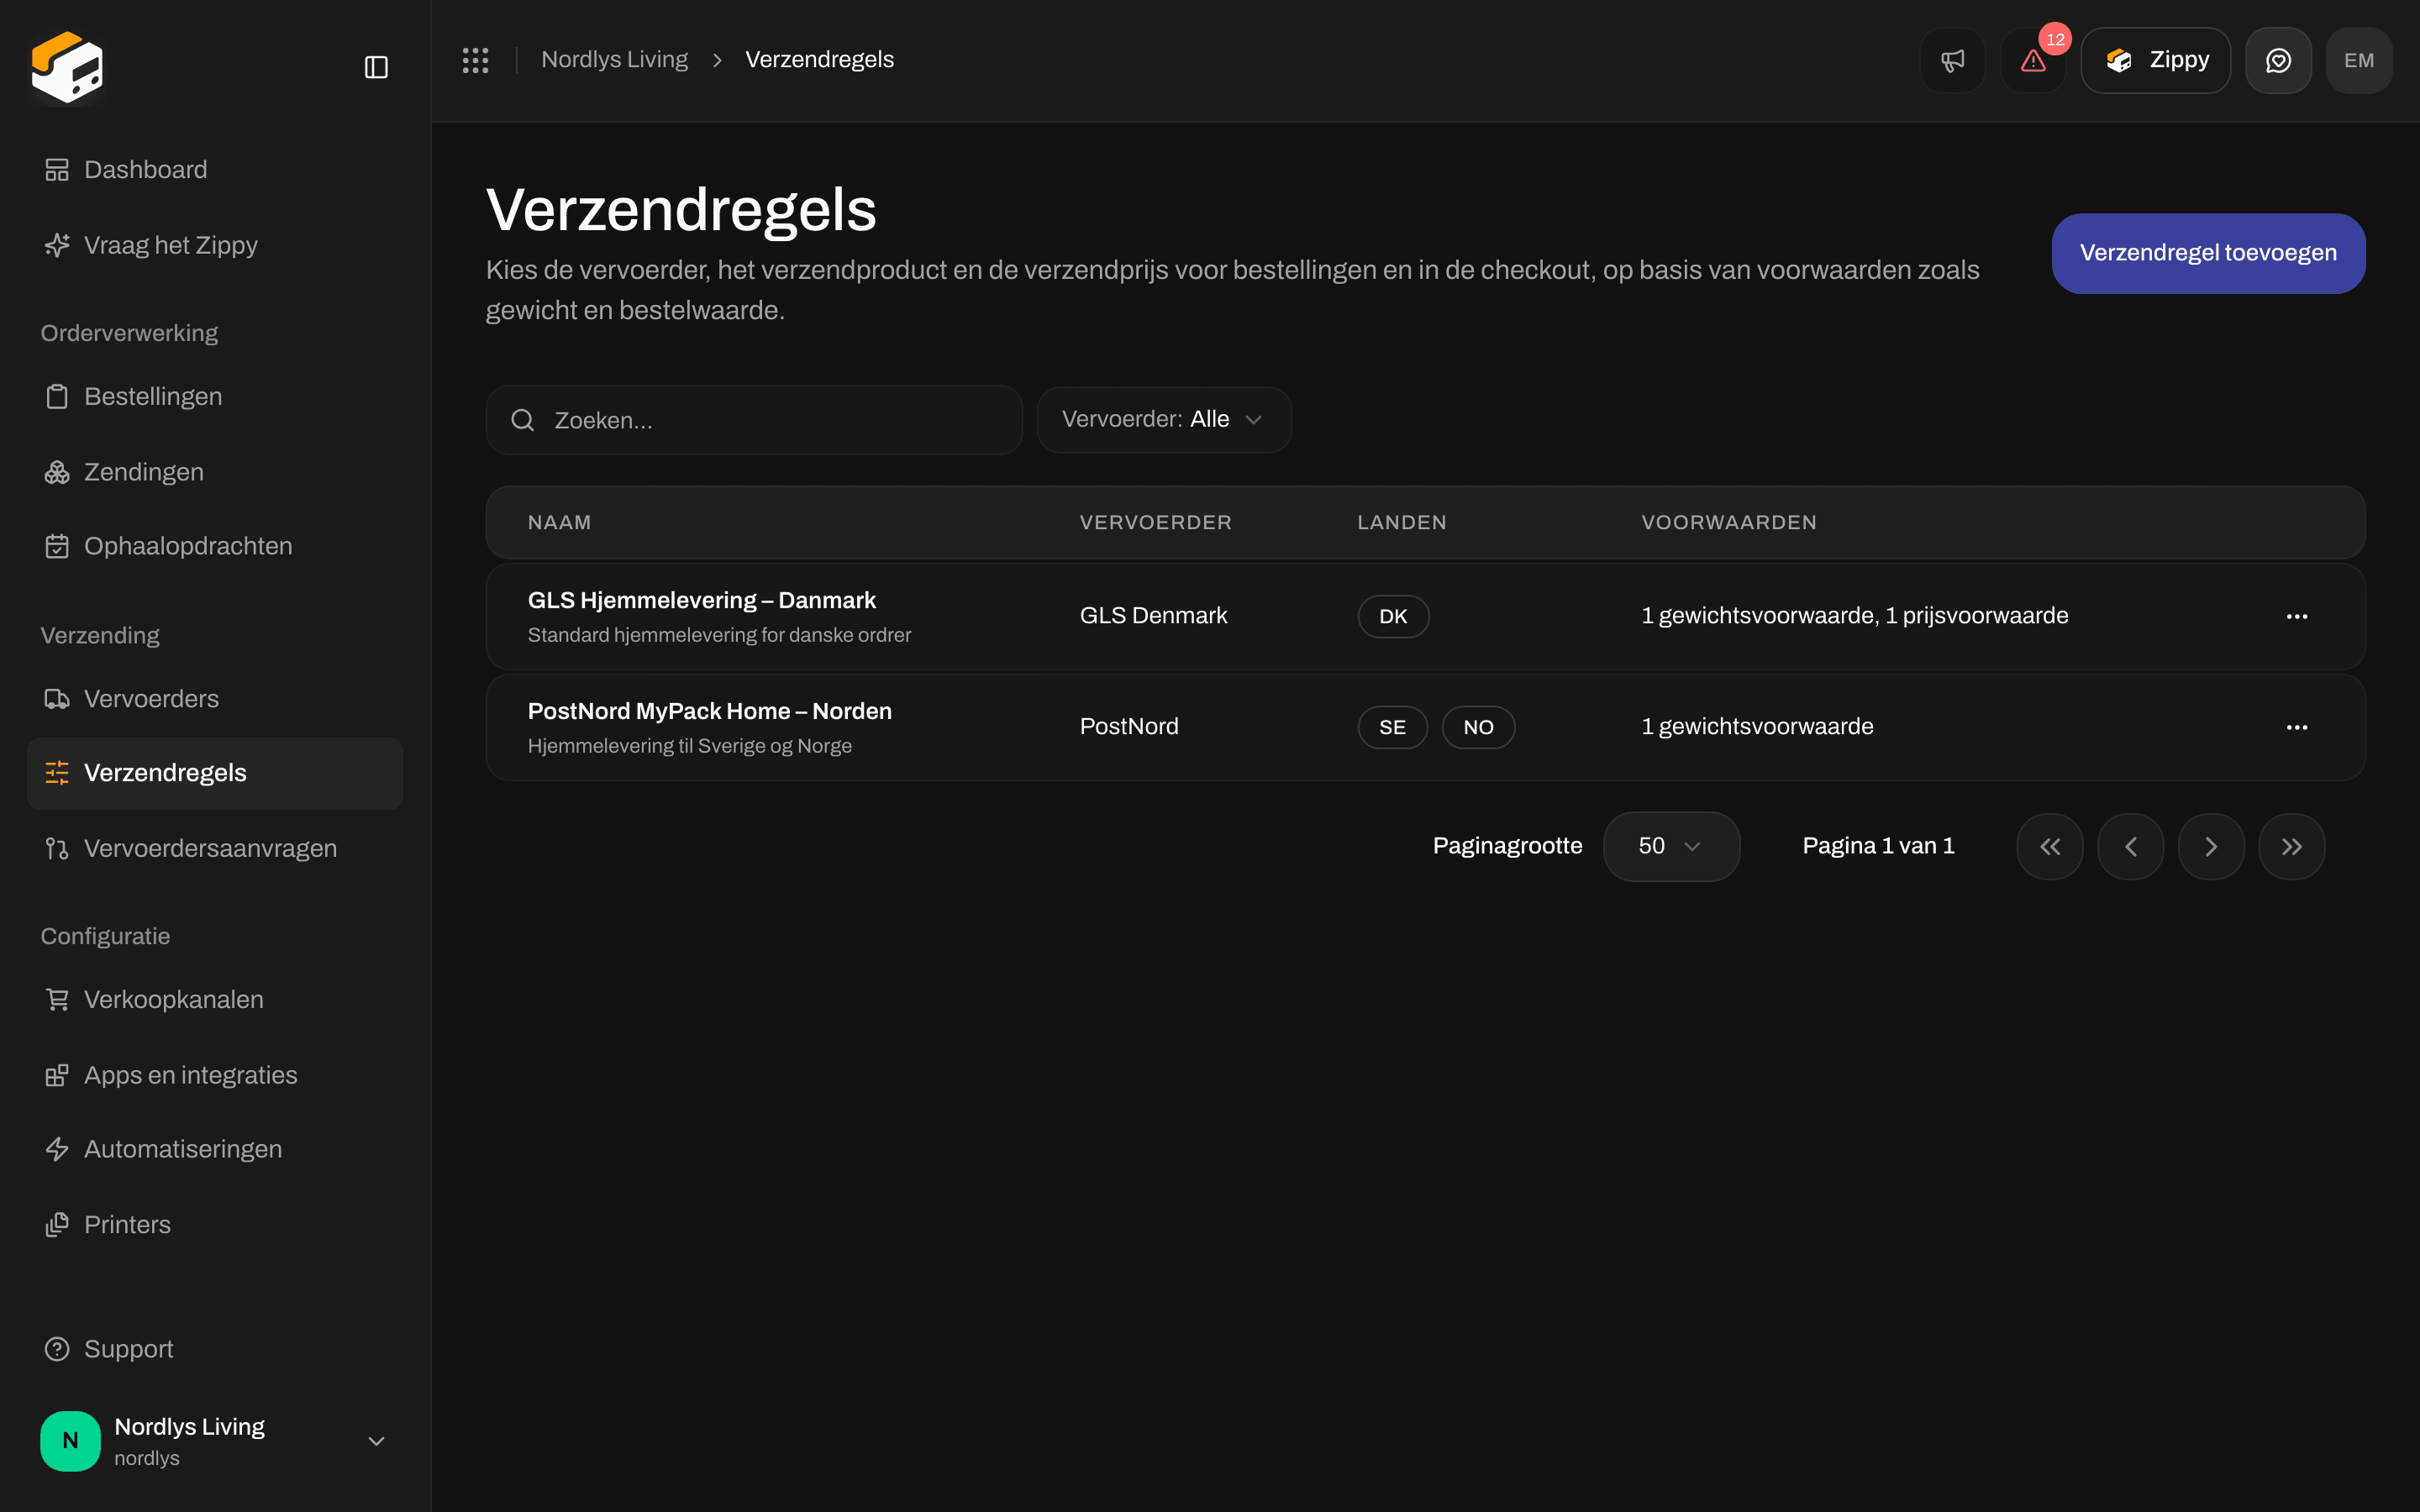This screenshot has width=2420, height=1512.
Task: Open Zendingen in sidebar
Action: pos(215,472)
